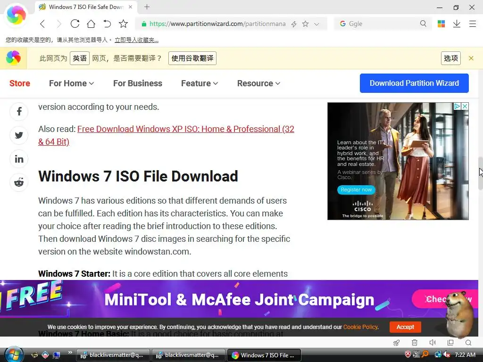Click the lightning speed mode icon
Viewport: 483px width, 362px height.
pos(294,24)
